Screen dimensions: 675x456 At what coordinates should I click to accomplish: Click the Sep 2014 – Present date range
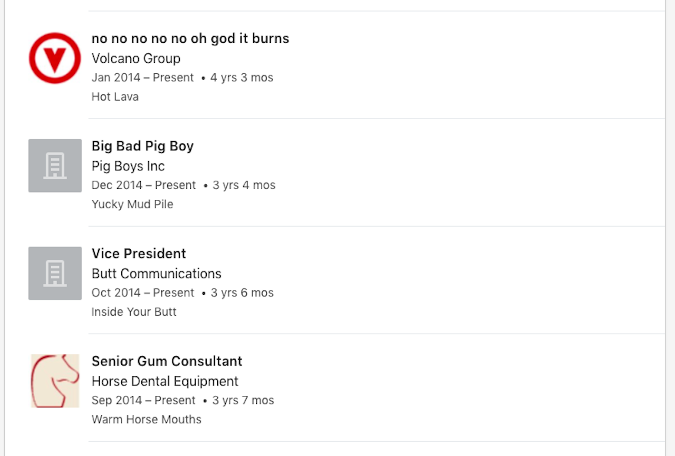coord(143,400)
